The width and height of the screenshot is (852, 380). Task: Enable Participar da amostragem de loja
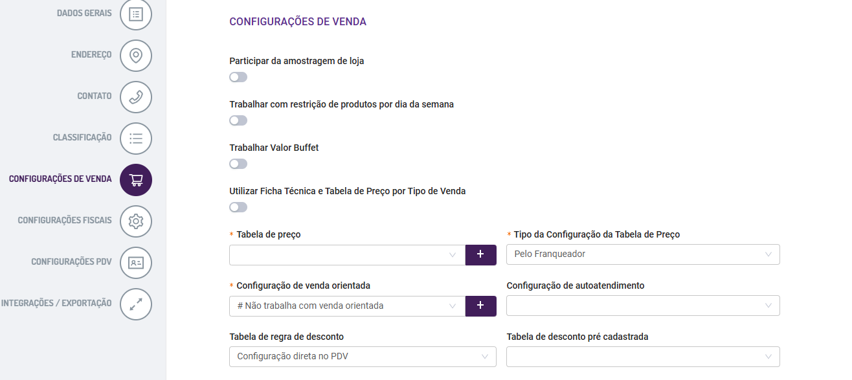tap(238, 77)
